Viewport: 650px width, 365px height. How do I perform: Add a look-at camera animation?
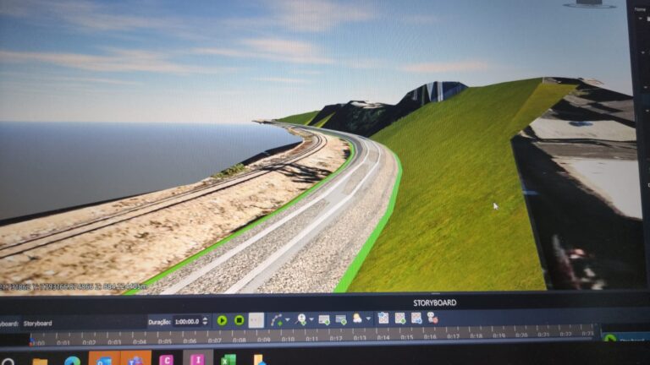pos(300,319)
